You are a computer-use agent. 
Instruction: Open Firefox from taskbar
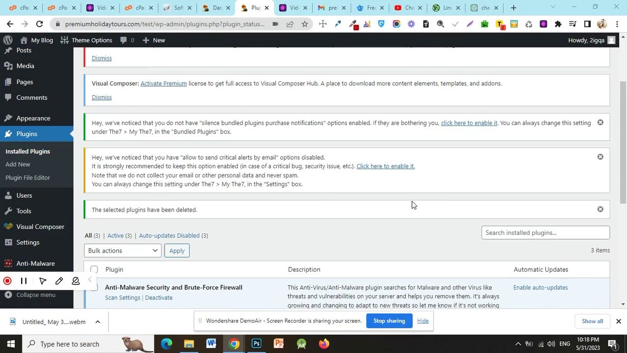pos(324,344)
